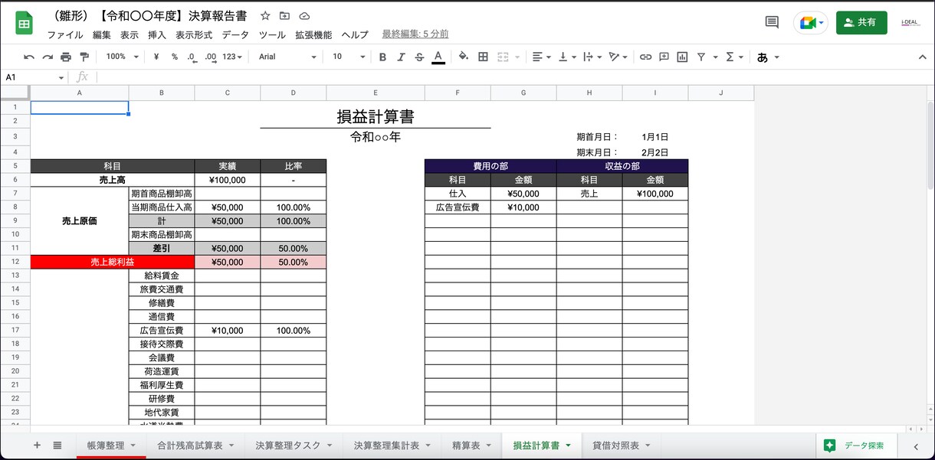
Task: Go to Sheets home via logo
Action: [24, 23]
